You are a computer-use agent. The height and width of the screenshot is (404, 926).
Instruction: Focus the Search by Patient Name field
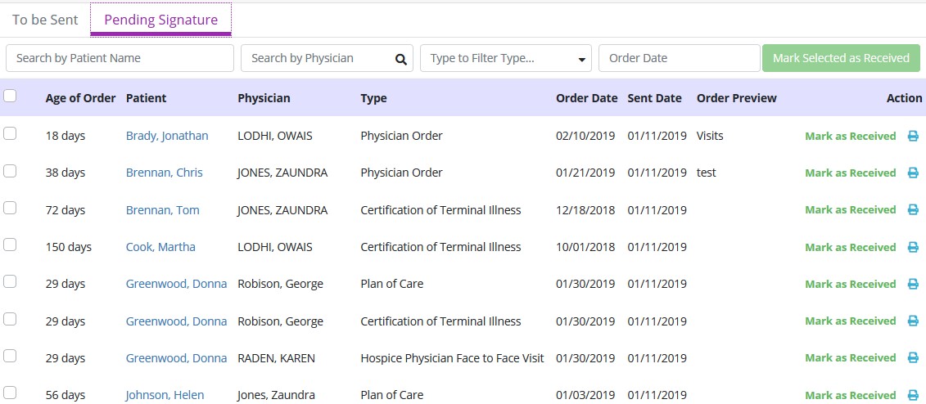(x=120, y=58)
